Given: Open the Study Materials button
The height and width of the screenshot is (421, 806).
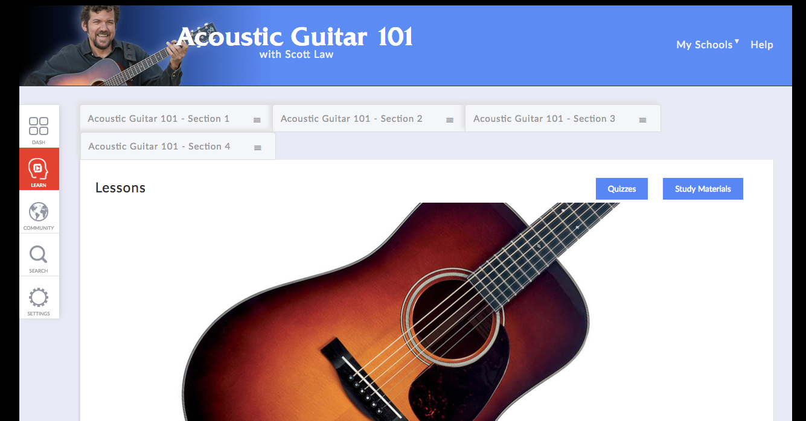Looking at the screenshot, I should [703, 189].
